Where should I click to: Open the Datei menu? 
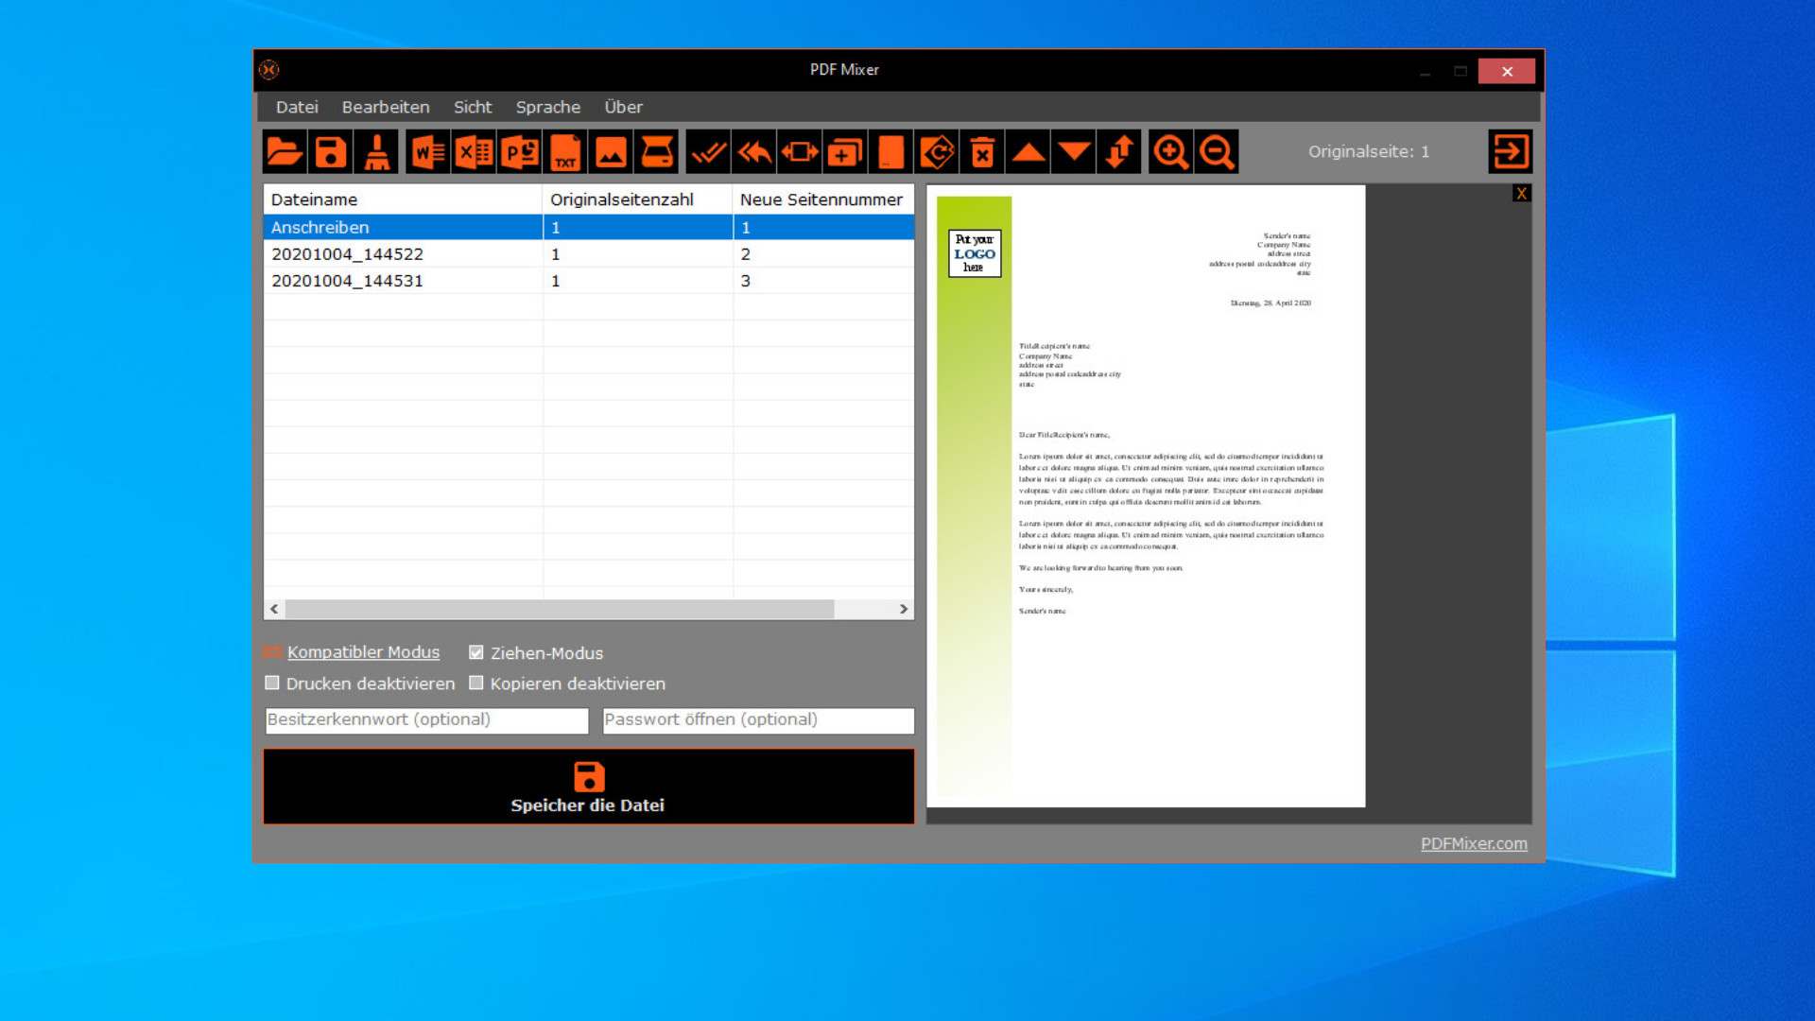(x=297, y=107)
